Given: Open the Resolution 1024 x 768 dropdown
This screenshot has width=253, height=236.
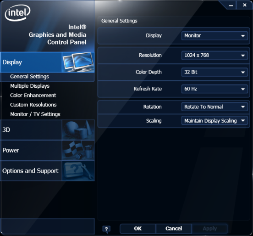Looking at the screenshot, I should point(214,55).
